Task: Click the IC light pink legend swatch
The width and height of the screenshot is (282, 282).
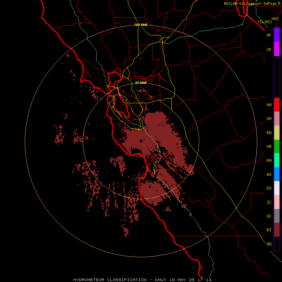Action: coord(277,202)
